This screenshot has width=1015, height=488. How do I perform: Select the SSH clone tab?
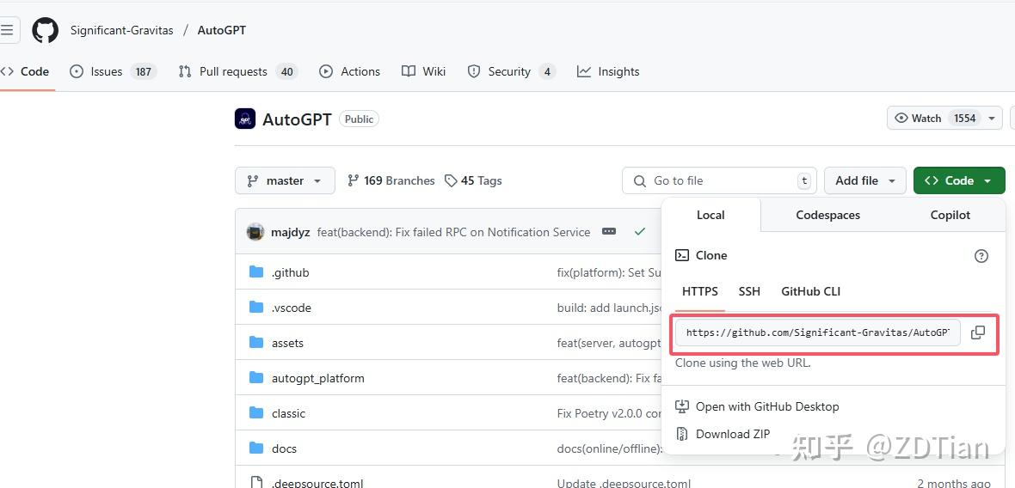(x=749, y=291)
